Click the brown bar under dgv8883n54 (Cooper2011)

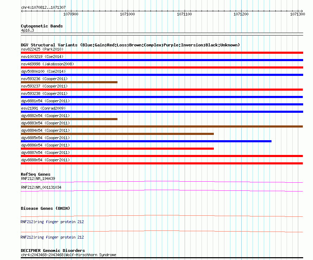[162, 126]
